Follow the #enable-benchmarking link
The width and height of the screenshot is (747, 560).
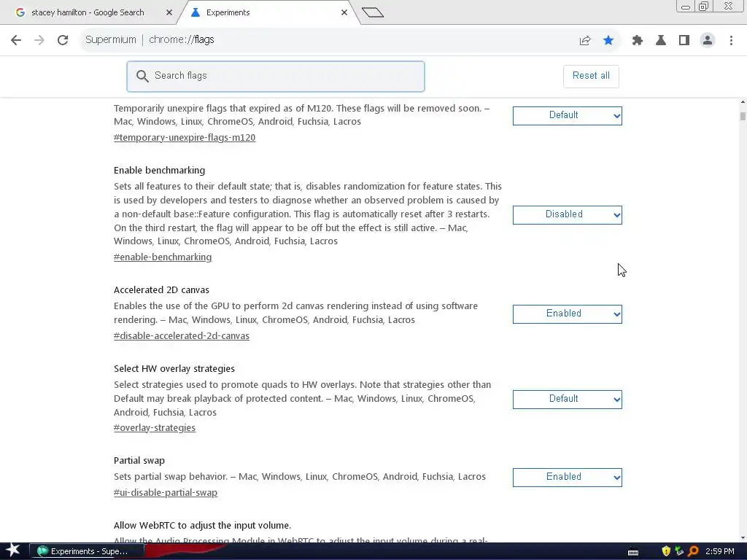tap(163, 257)
